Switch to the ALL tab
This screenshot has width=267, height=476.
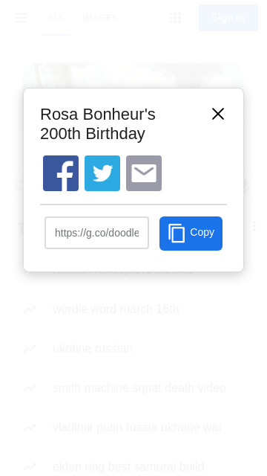(x=56, y=18)
